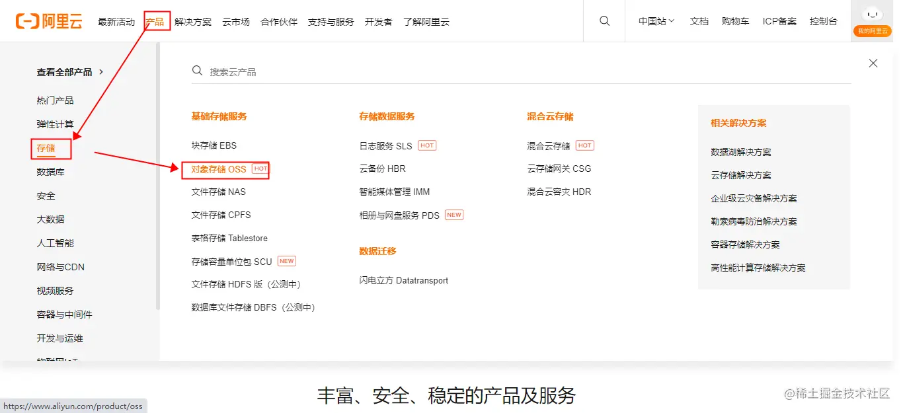
Task: Open 对象存储 OSS product
Action: 219,169
